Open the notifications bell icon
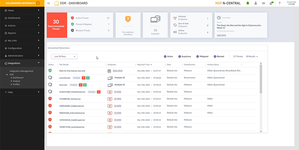 pyautogui.click(x=248, y=3)
